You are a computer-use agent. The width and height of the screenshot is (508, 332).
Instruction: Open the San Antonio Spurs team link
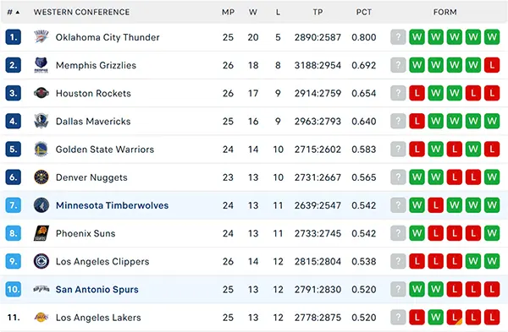pos(97,289)
